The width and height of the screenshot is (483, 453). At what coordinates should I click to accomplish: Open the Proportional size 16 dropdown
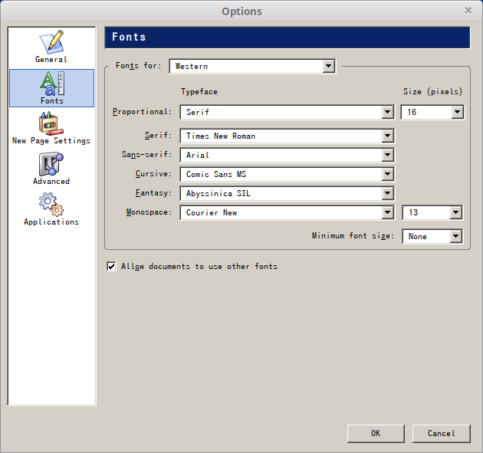click(432, 112)
